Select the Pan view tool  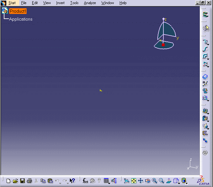tap(141, 181)
